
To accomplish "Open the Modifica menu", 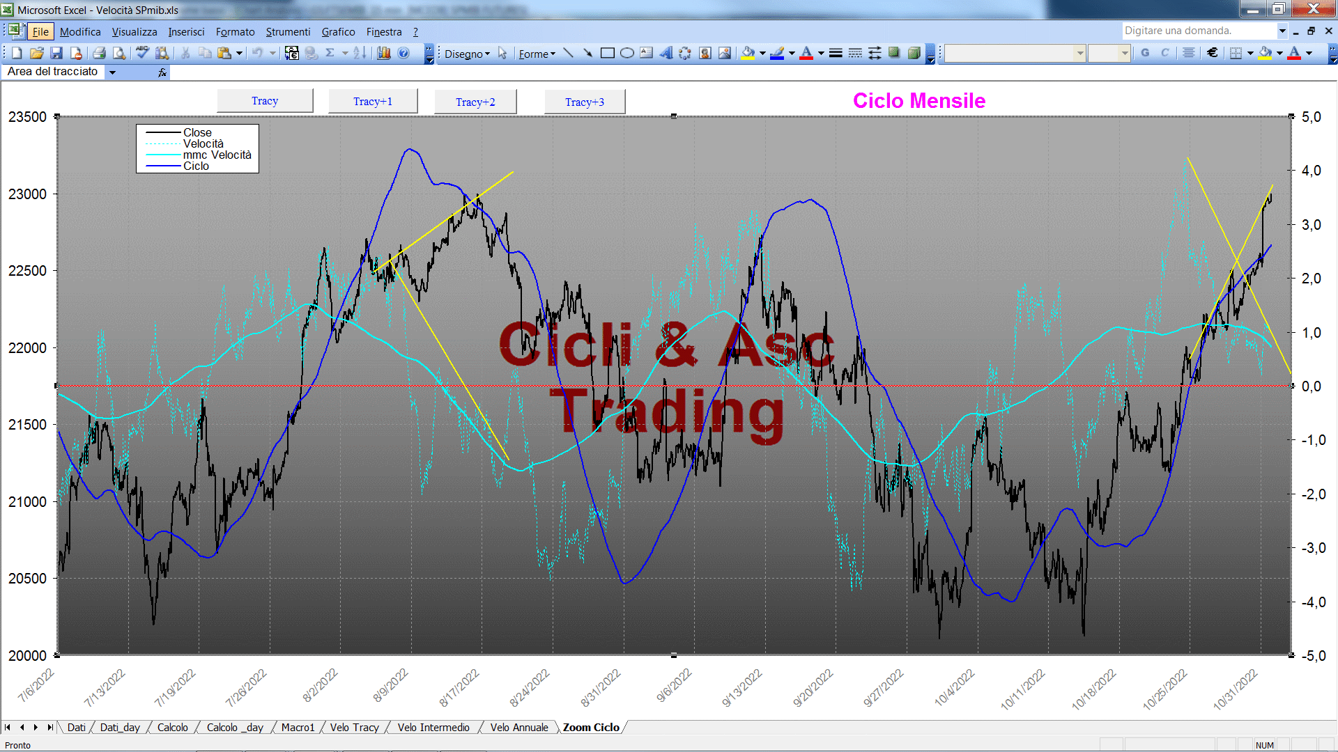I will coord(80,31).
